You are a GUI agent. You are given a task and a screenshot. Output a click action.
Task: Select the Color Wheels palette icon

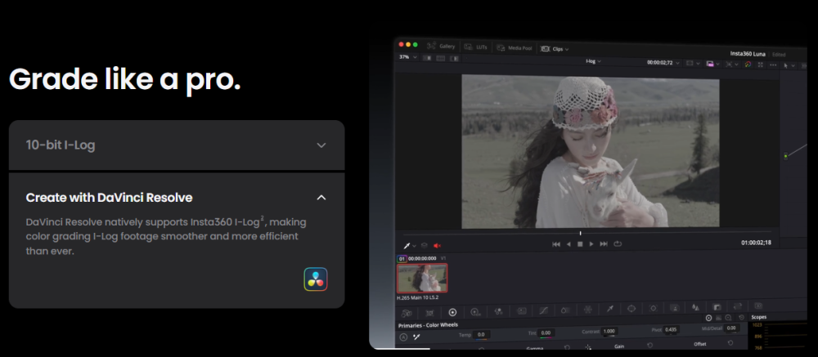click(452, 312)
